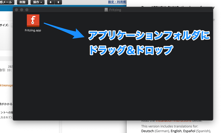Click the down arrow button in mail toolbar
The width and height of the screenshot is (222, 133).
pyautogui.click(x=51, y=2)
